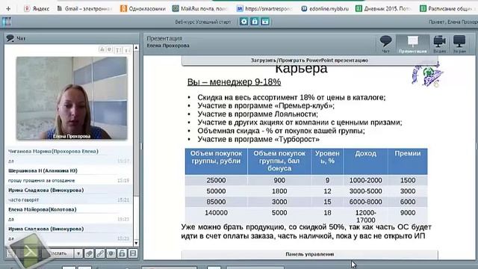
Task: Click chat sender Шершикова Н (Аланкина Ю)
Action: coord(43,171)
